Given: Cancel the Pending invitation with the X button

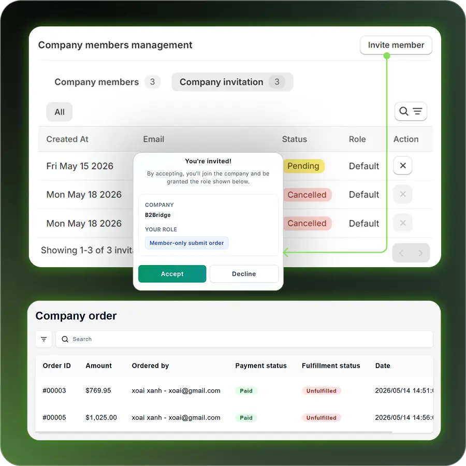Looking at the screenshot, I should tap(403, 166).
